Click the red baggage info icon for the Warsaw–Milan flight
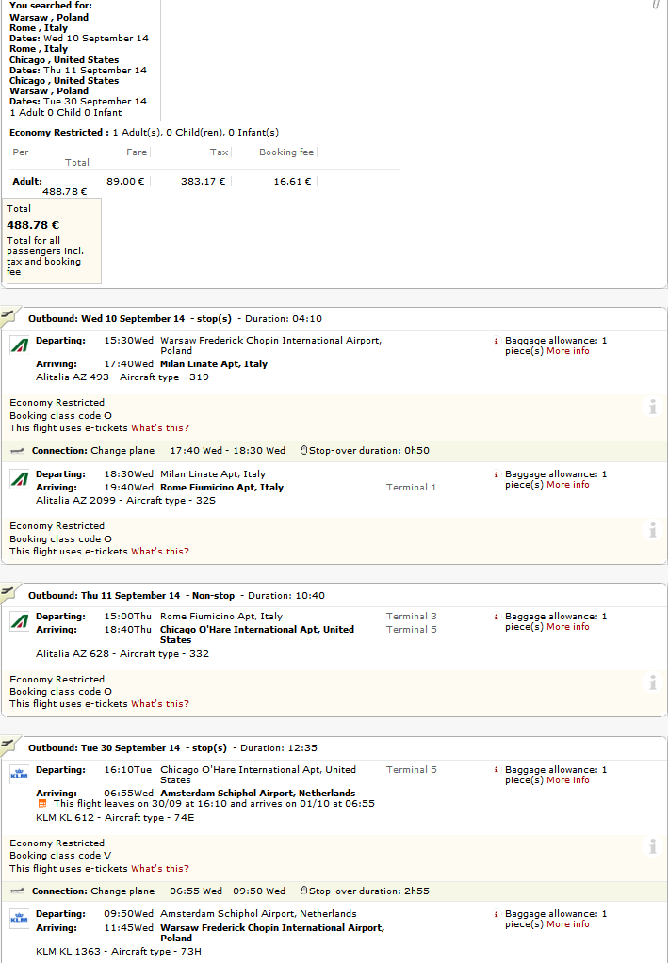The image size is (668, 963). (x=496, y=341)
